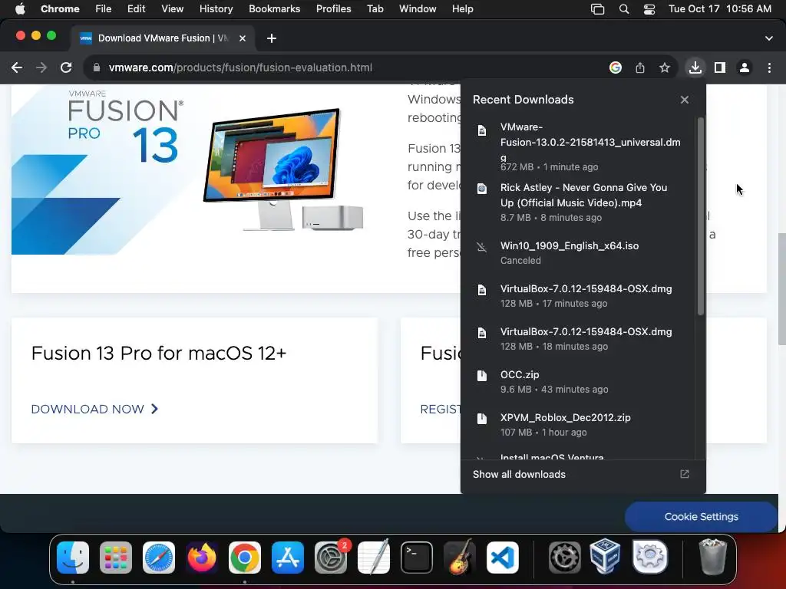Go back to the previous page
This screenshot has width=786, height=589.
click(17, 67)
